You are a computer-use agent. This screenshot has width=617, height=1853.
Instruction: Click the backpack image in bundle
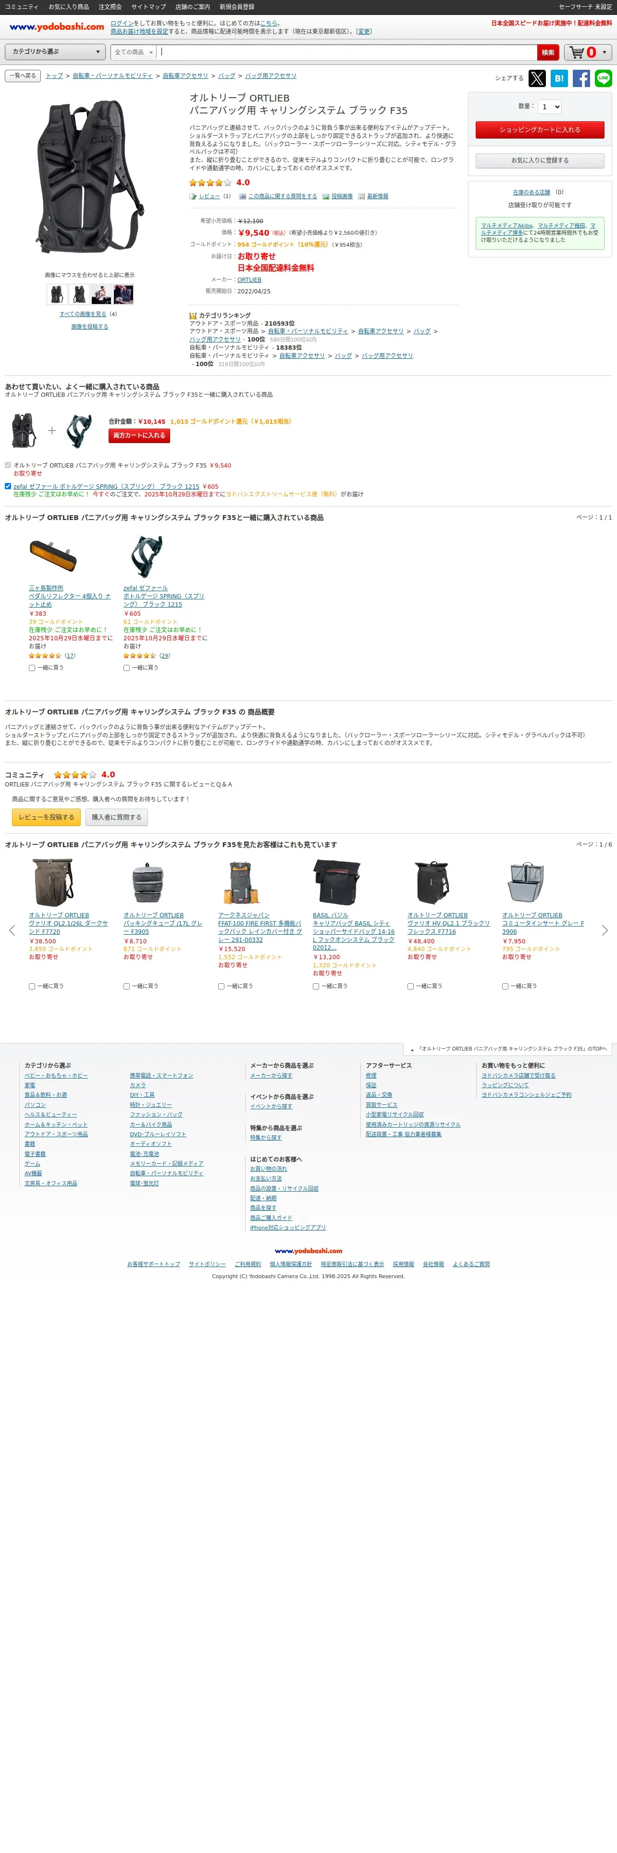pyautogui.click(x=24, y=430)
